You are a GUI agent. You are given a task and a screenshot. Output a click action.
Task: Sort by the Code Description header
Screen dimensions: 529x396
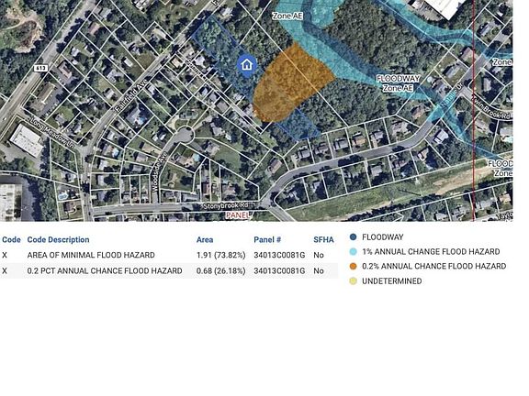(59, 240)
